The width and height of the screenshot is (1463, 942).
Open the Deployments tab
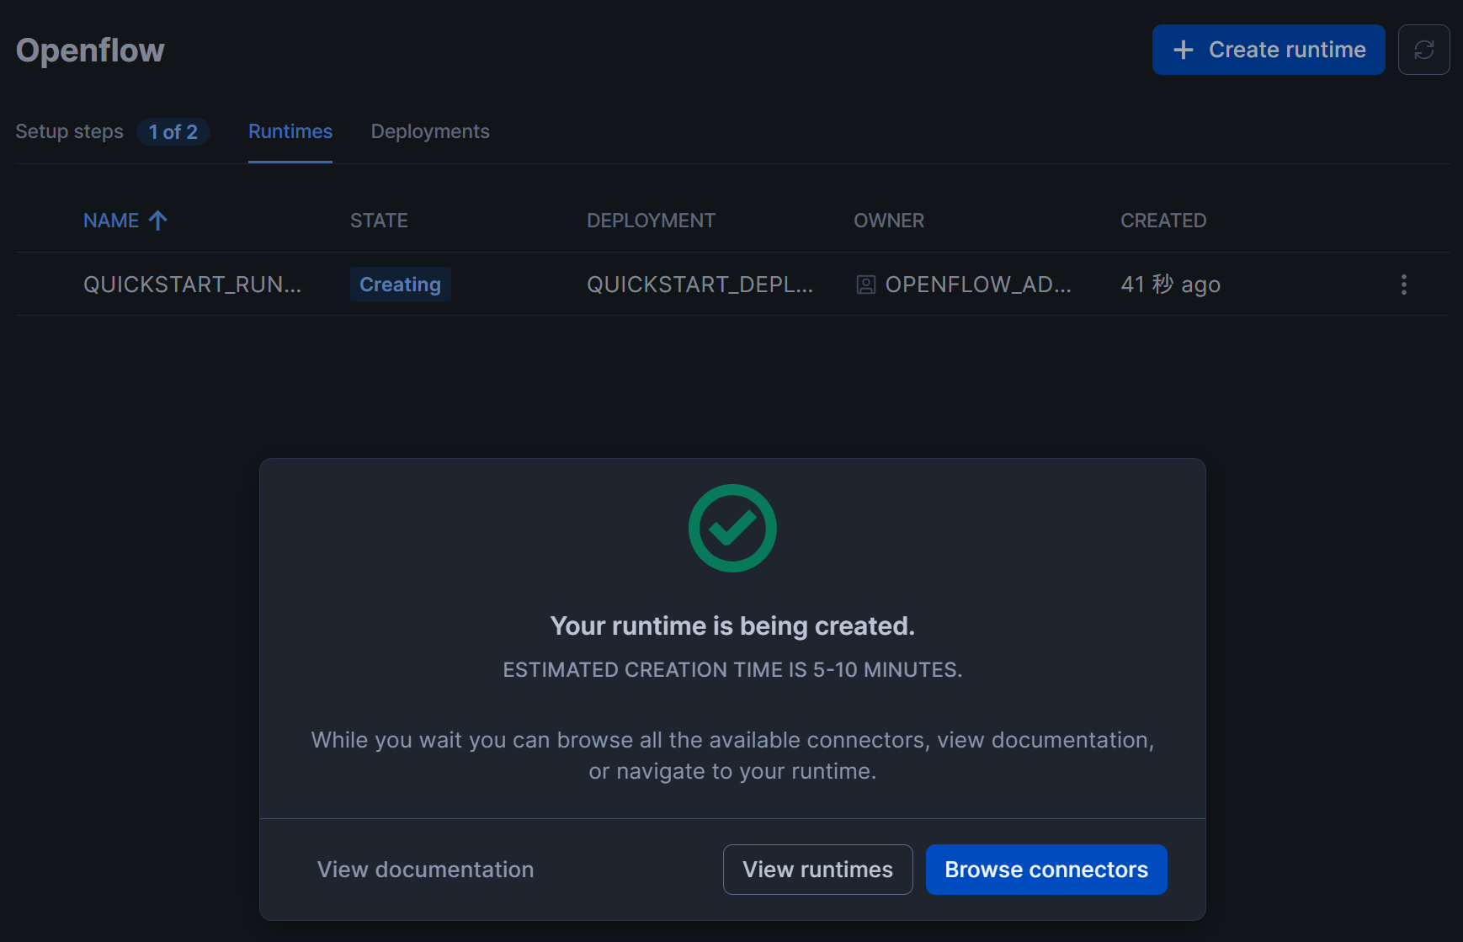430,131
